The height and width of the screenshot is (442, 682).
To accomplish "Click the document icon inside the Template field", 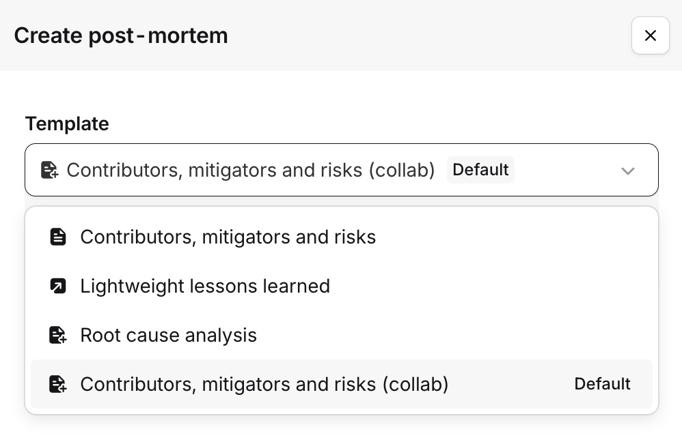I will click(x=49, y=170).
